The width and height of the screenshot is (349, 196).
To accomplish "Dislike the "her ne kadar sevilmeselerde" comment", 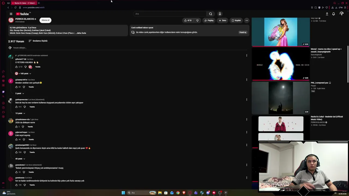I will coord(25,185).
